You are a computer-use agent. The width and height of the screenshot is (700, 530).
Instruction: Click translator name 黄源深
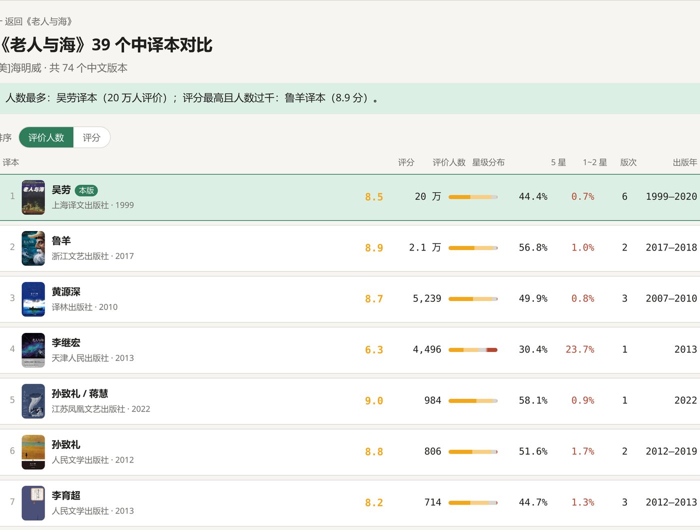coord(66,292)
